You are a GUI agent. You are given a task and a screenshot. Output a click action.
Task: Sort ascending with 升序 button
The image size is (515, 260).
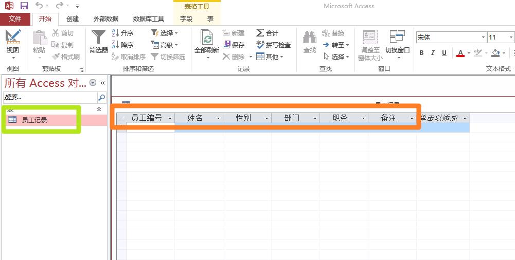pyautogui.click(x=122, y=33)
